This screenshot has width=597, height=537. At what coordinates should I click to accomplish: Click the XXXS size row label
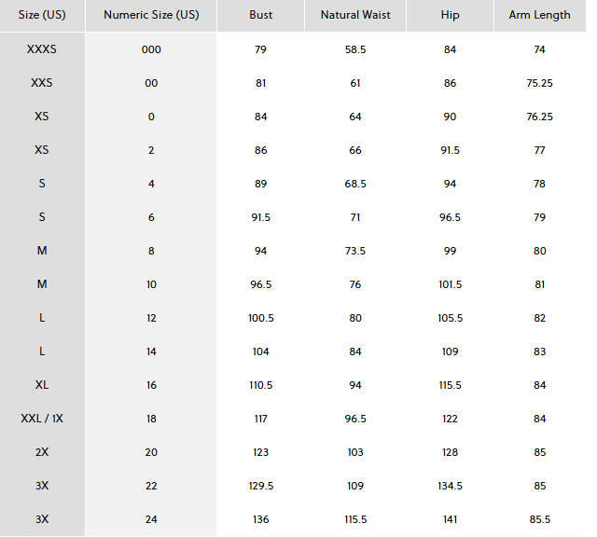[x=42, y=49]
